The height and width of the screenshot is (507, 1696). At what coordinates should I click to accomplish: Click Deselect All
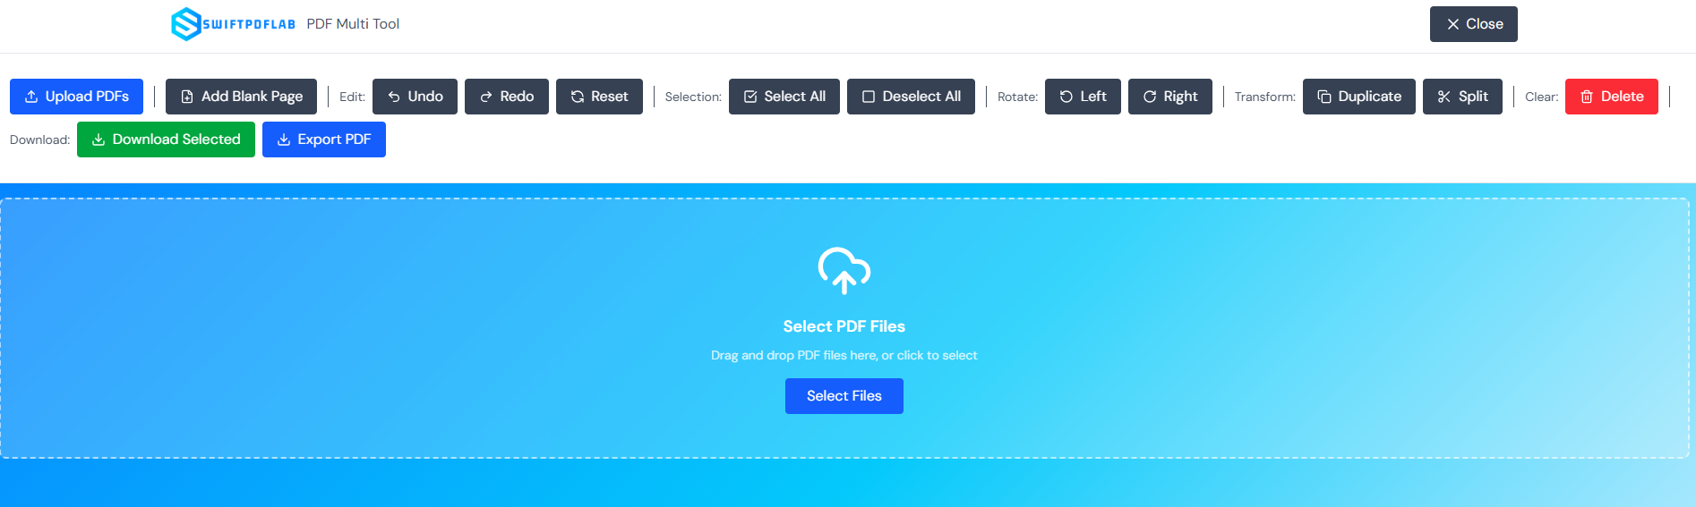[911, 97]
